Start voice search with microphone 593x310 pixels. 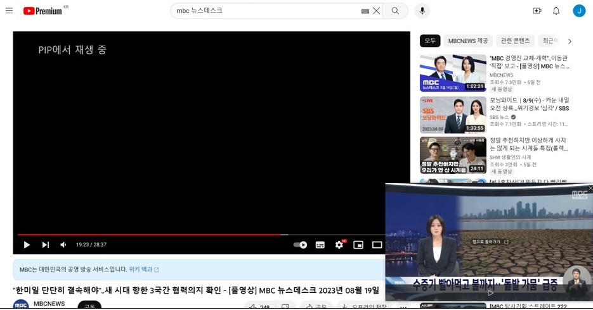[422, 11]
